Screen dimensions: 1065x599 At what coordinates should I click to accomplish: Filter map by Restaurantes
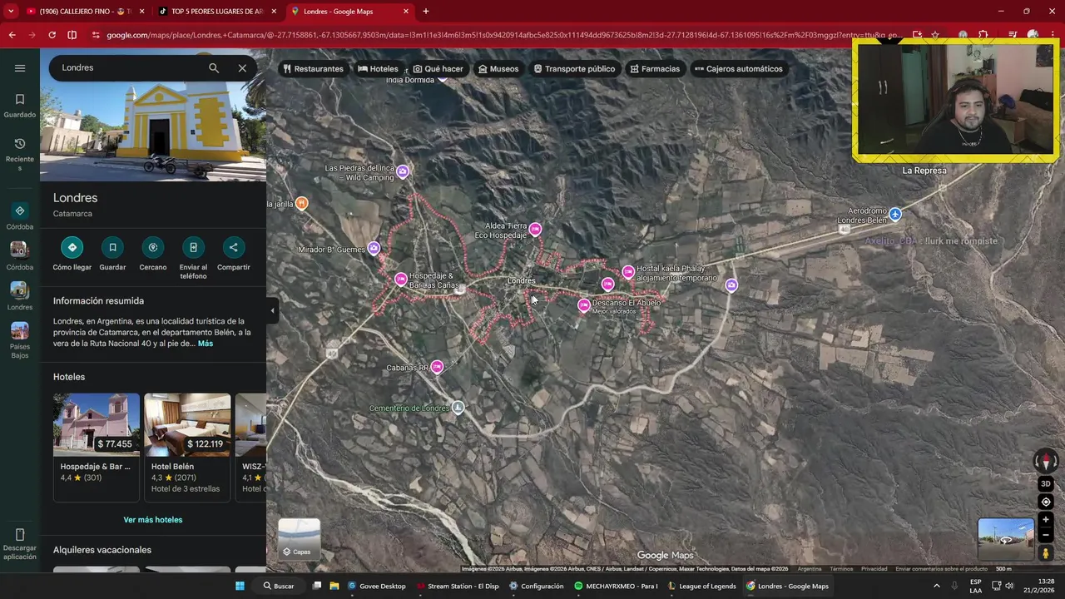tap(313, 69)
